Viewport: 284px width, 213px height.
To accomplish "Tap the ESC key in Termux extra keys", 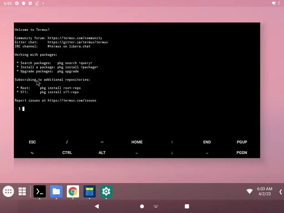I will click(x=32, y=142).
